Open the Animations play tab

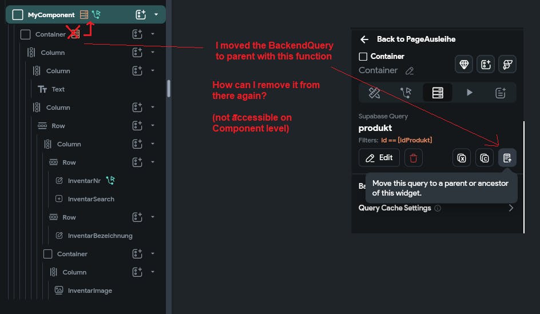(469, 93)
